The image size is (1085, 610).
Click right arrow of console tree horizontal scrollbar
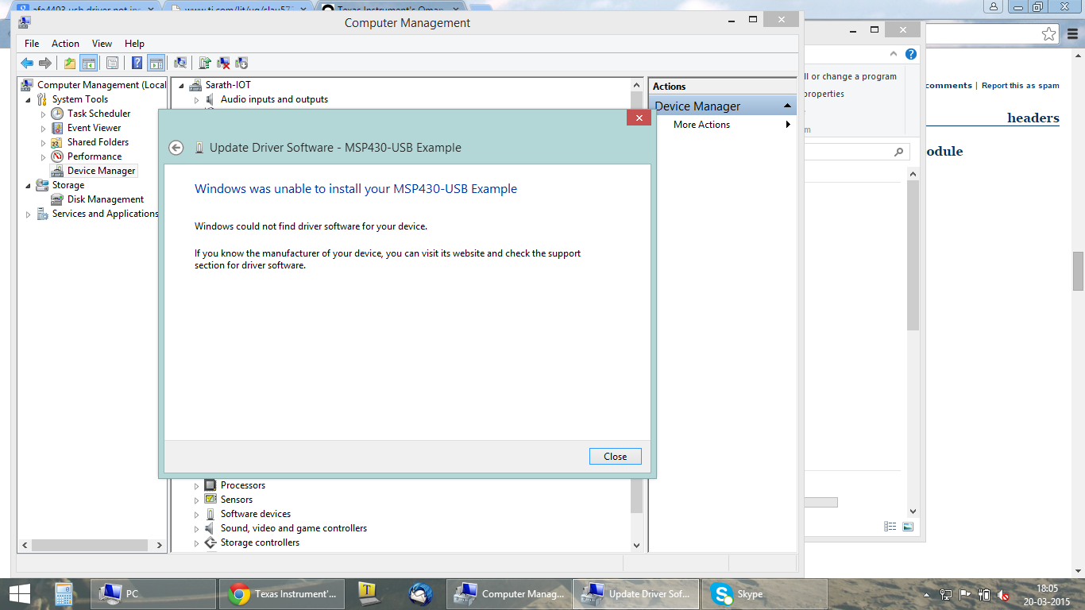click(x=160, y=546)
